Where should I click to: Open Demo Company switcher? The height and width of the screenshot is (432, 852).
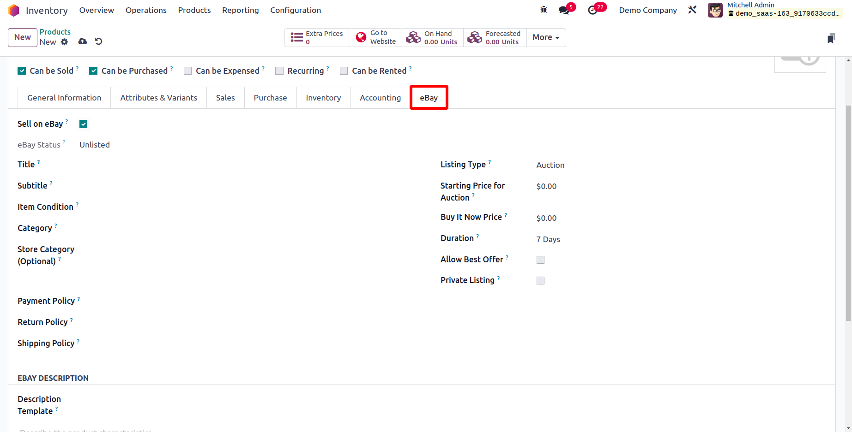648,10
